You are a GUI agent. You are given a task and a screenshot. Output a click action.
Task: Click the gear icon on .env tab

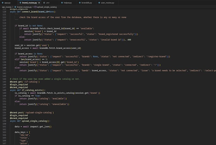pos(44,3)
